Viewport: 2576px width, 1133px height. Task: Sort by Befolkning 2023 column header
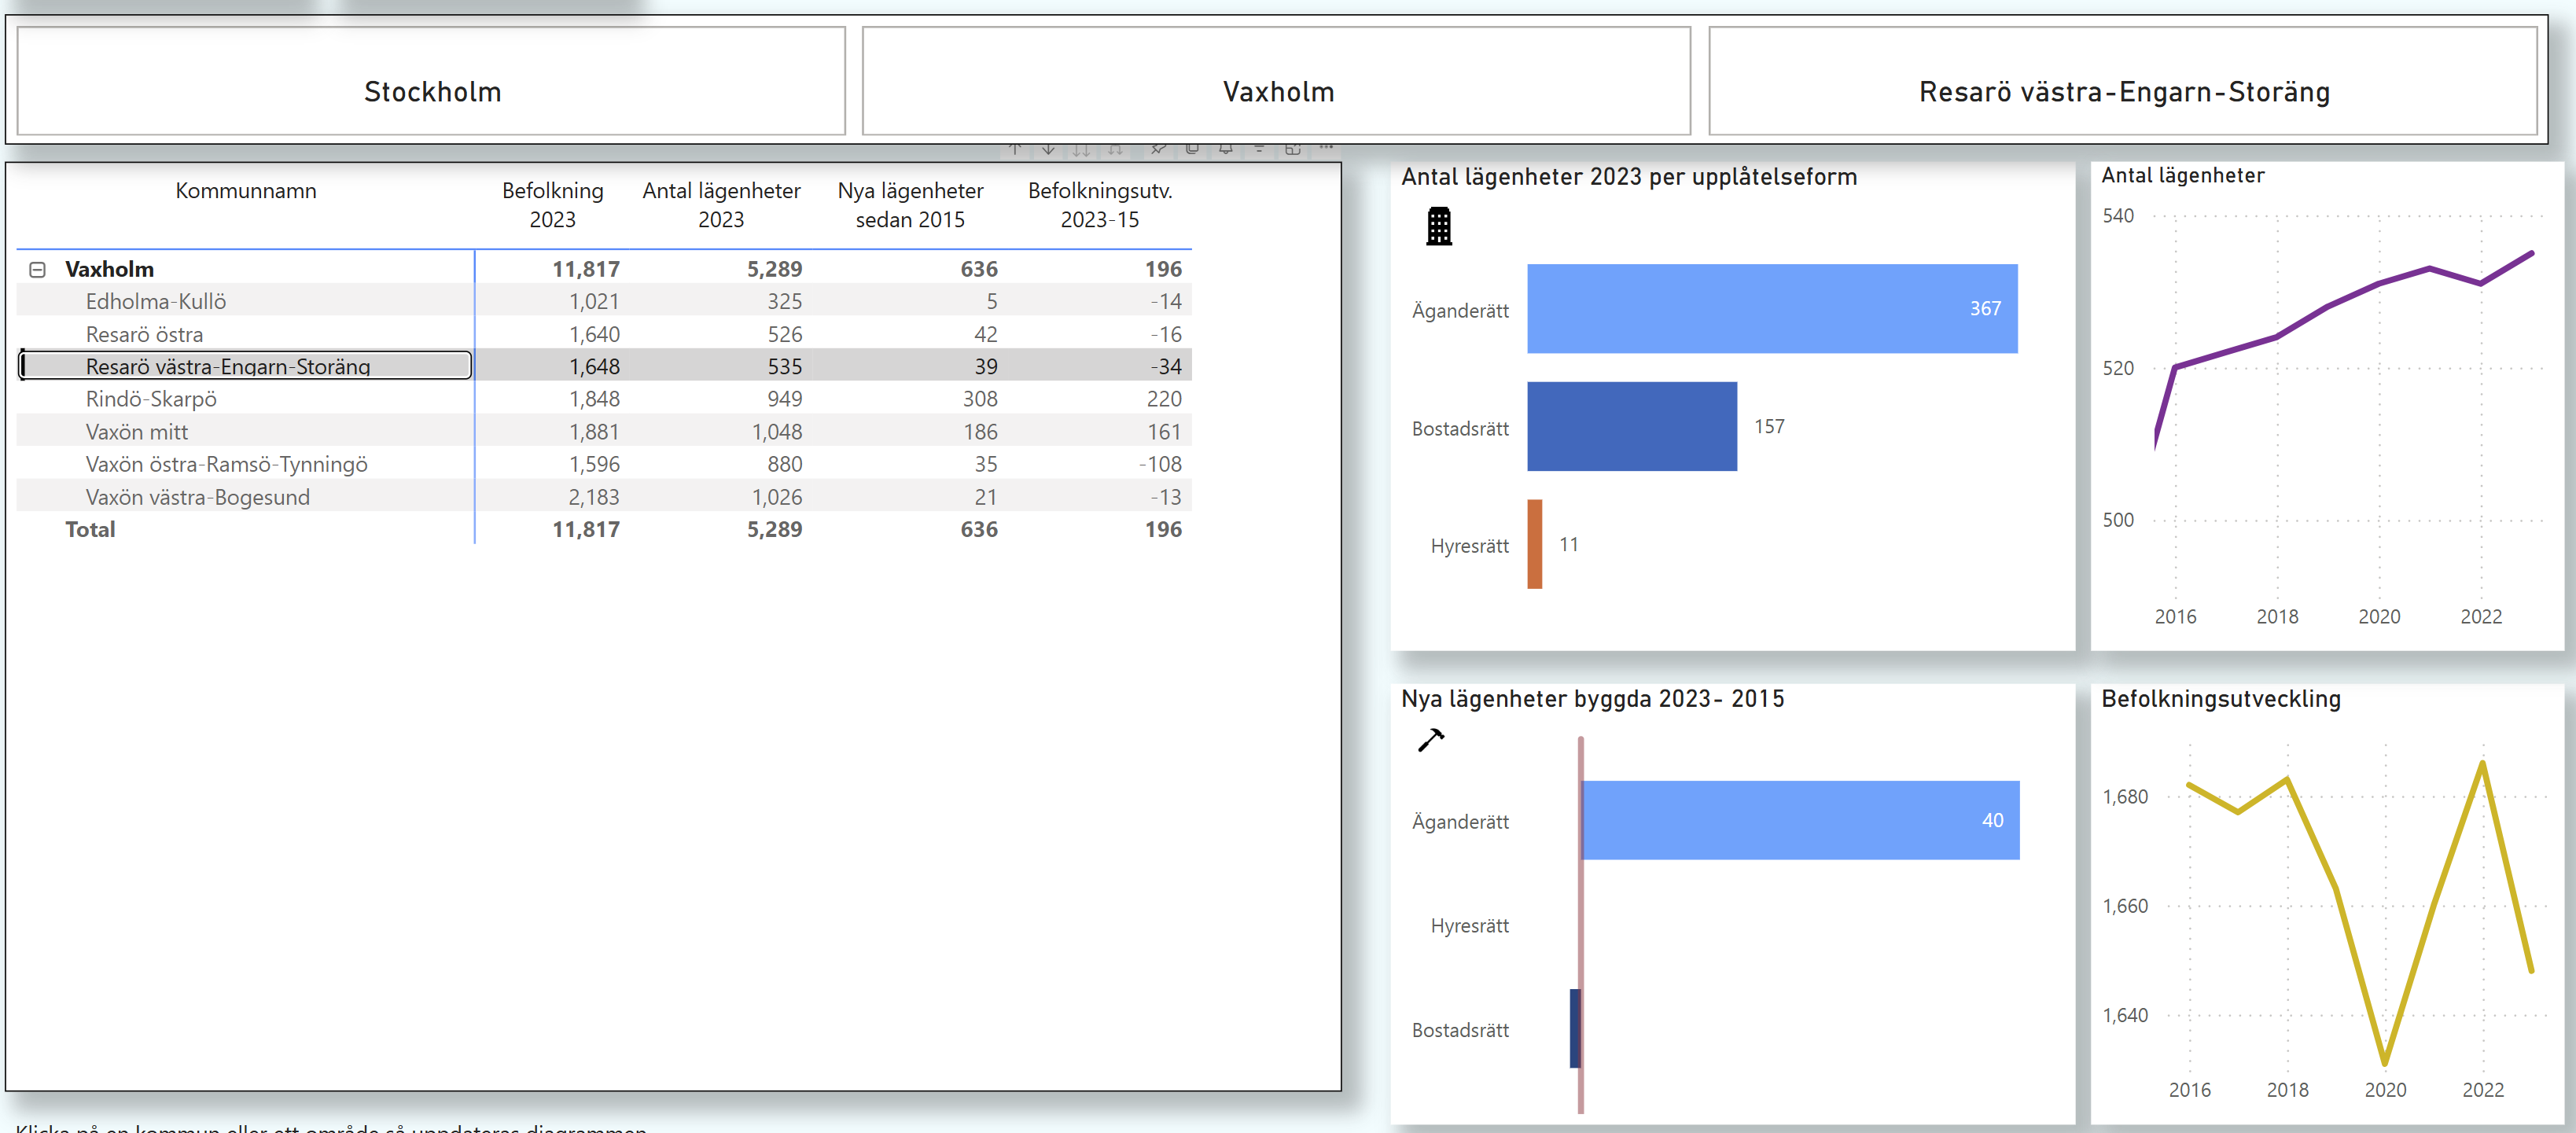pyautogui.click(x=552, y=204)
